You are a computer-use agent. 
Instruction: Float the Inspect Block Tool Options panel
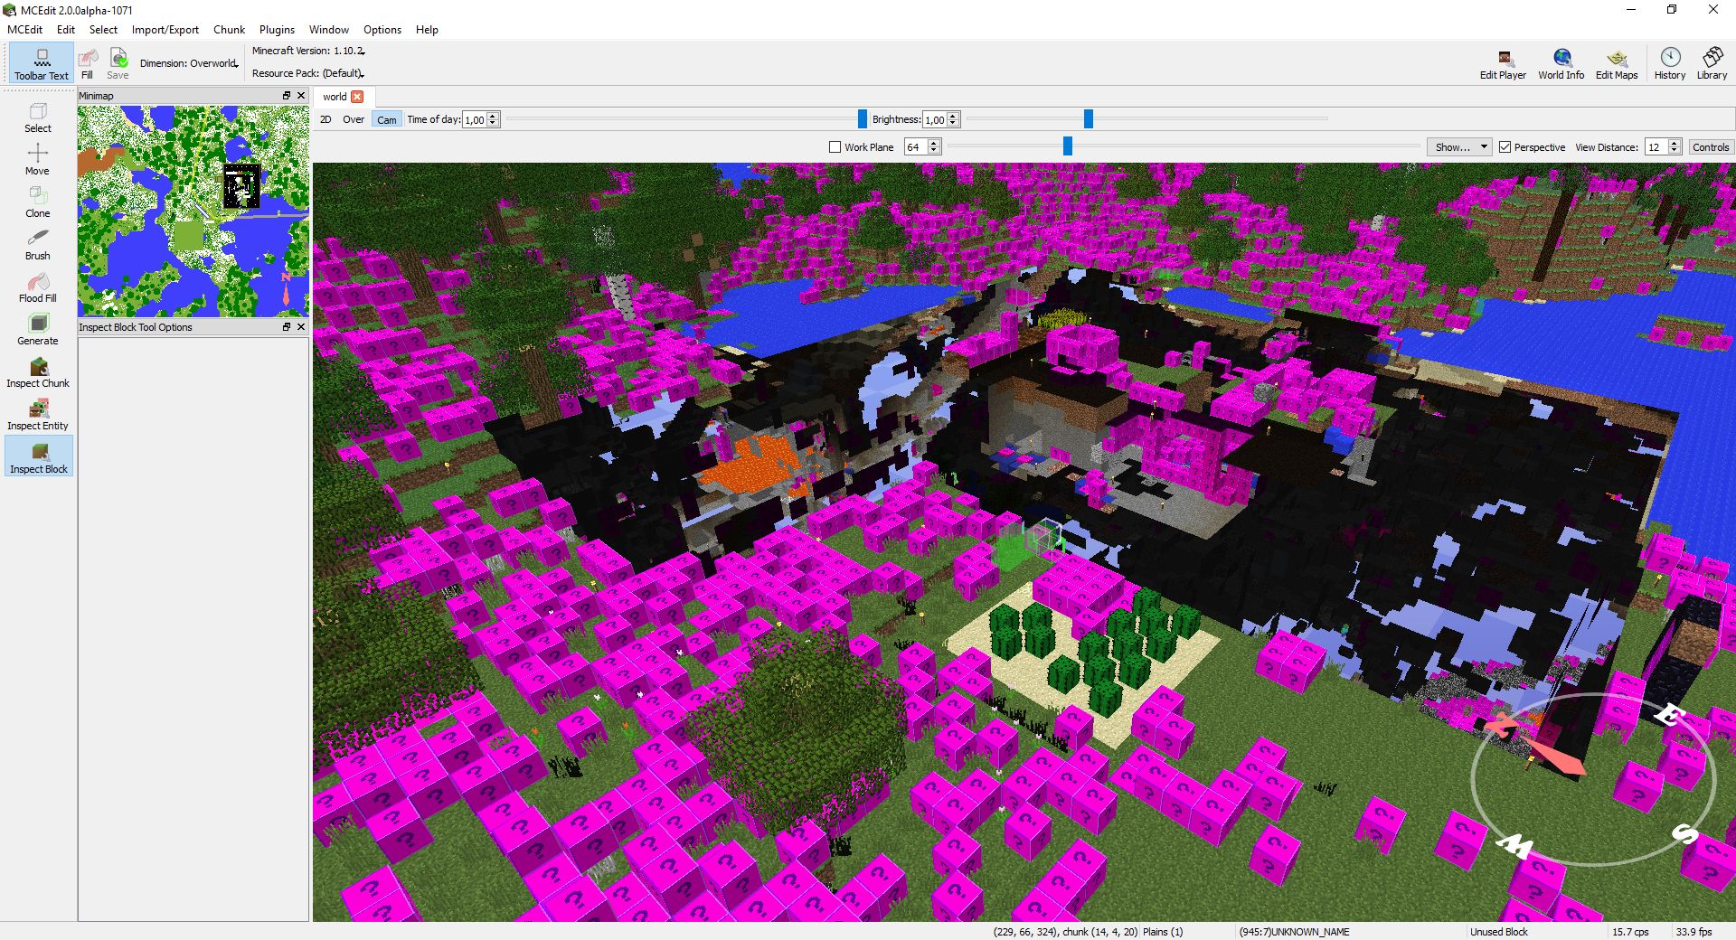287,327
